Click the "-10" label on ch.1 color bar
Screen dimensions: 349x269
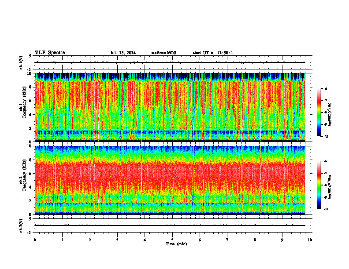[x=326, y=137]
